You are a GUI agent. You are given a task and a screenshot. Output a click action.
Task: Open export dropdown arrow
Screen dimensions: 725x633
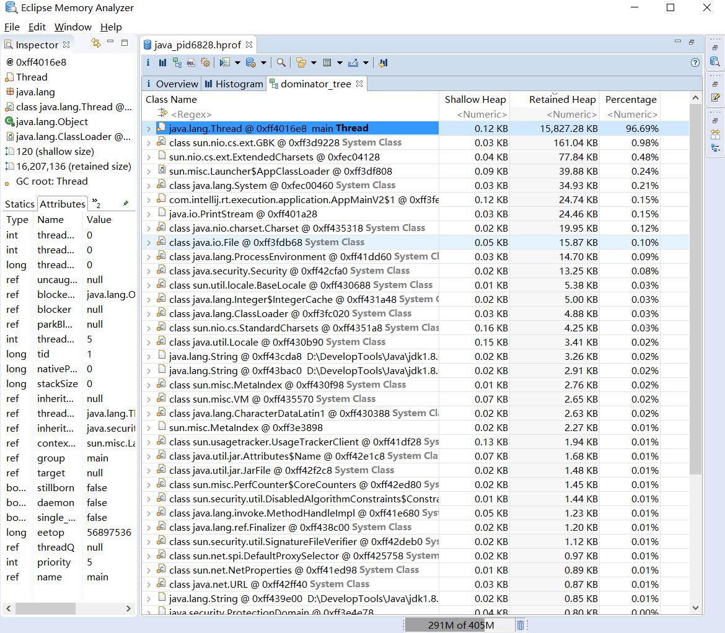pos(365,63)
